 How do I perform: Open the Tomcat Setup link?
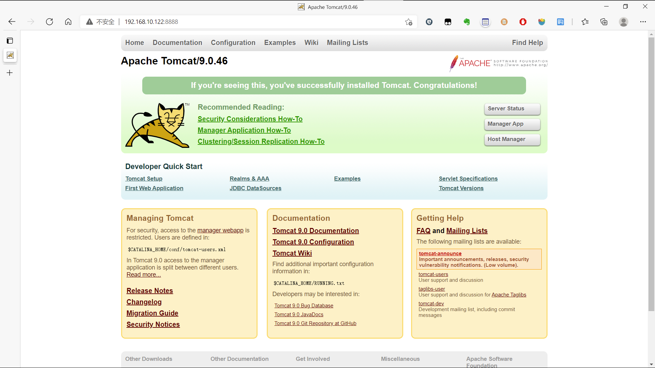tap(144, 179)
